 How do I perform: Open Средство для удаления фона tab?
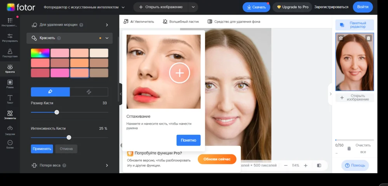[234, 21]
